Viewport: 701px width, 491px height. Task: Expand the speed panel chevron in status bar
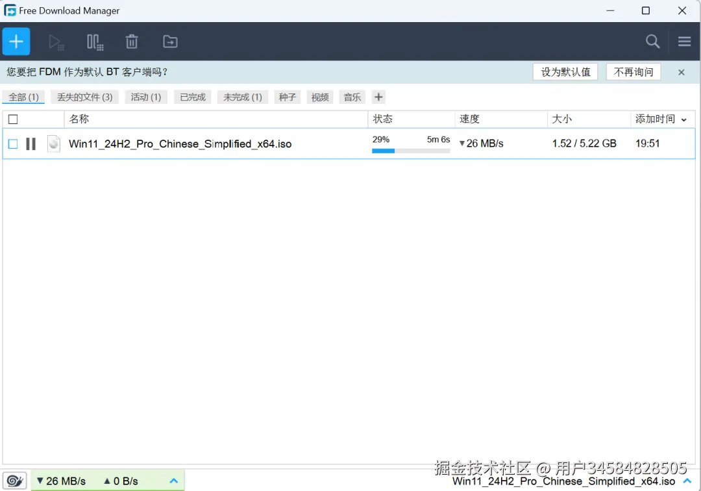point(174,481)
